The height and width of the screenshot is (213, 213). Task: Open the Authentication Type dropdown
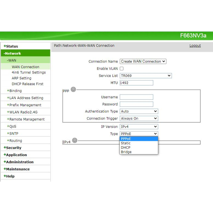[139, 111]
